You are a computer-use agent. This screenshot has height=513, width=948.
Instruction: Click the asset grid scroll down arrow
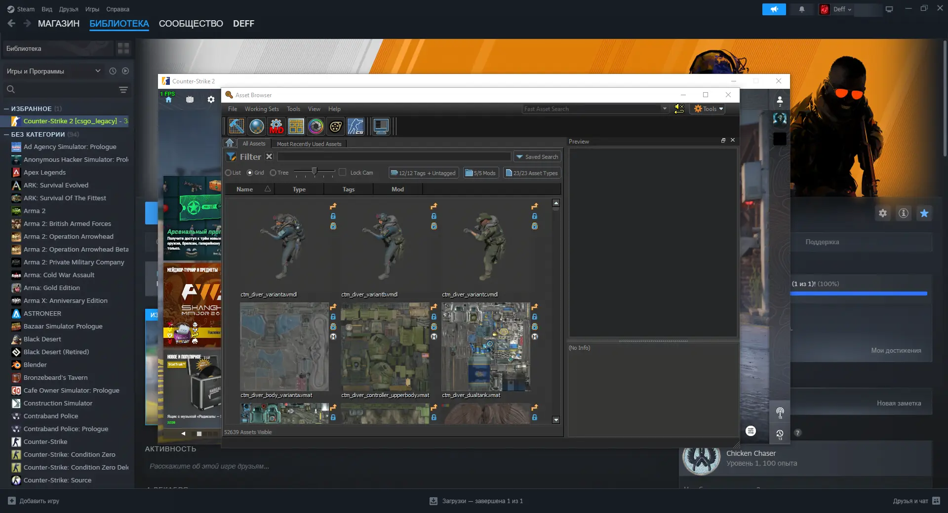[x=556, y=420]
